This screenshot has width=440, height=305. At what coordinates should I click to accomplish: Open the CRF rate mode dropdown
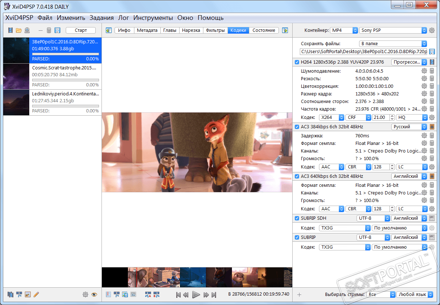click(358, 117)
